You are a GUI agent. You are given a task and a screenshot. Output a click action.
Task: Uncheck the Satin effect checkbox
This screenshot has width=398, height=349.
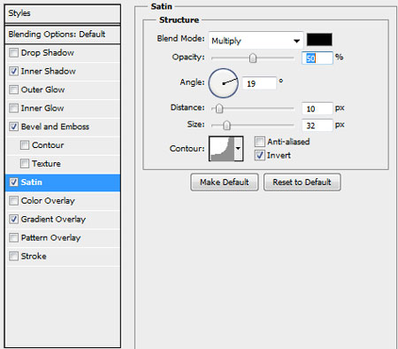tap(13, 182)
